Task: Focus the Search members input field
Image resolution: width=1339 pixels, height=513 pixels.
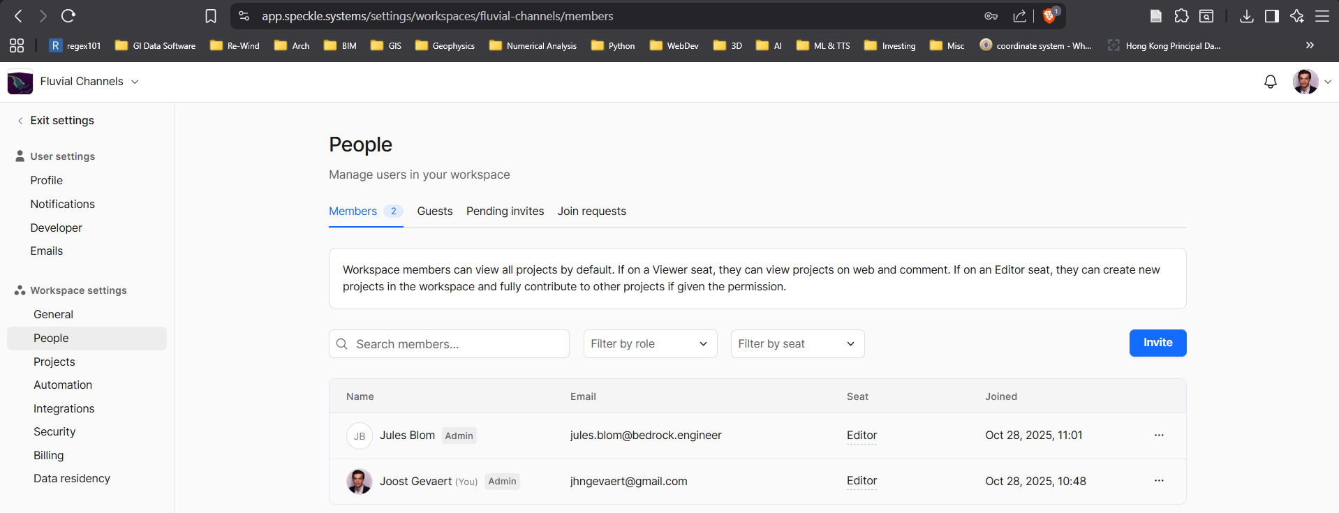Action: tap(457, 344)
